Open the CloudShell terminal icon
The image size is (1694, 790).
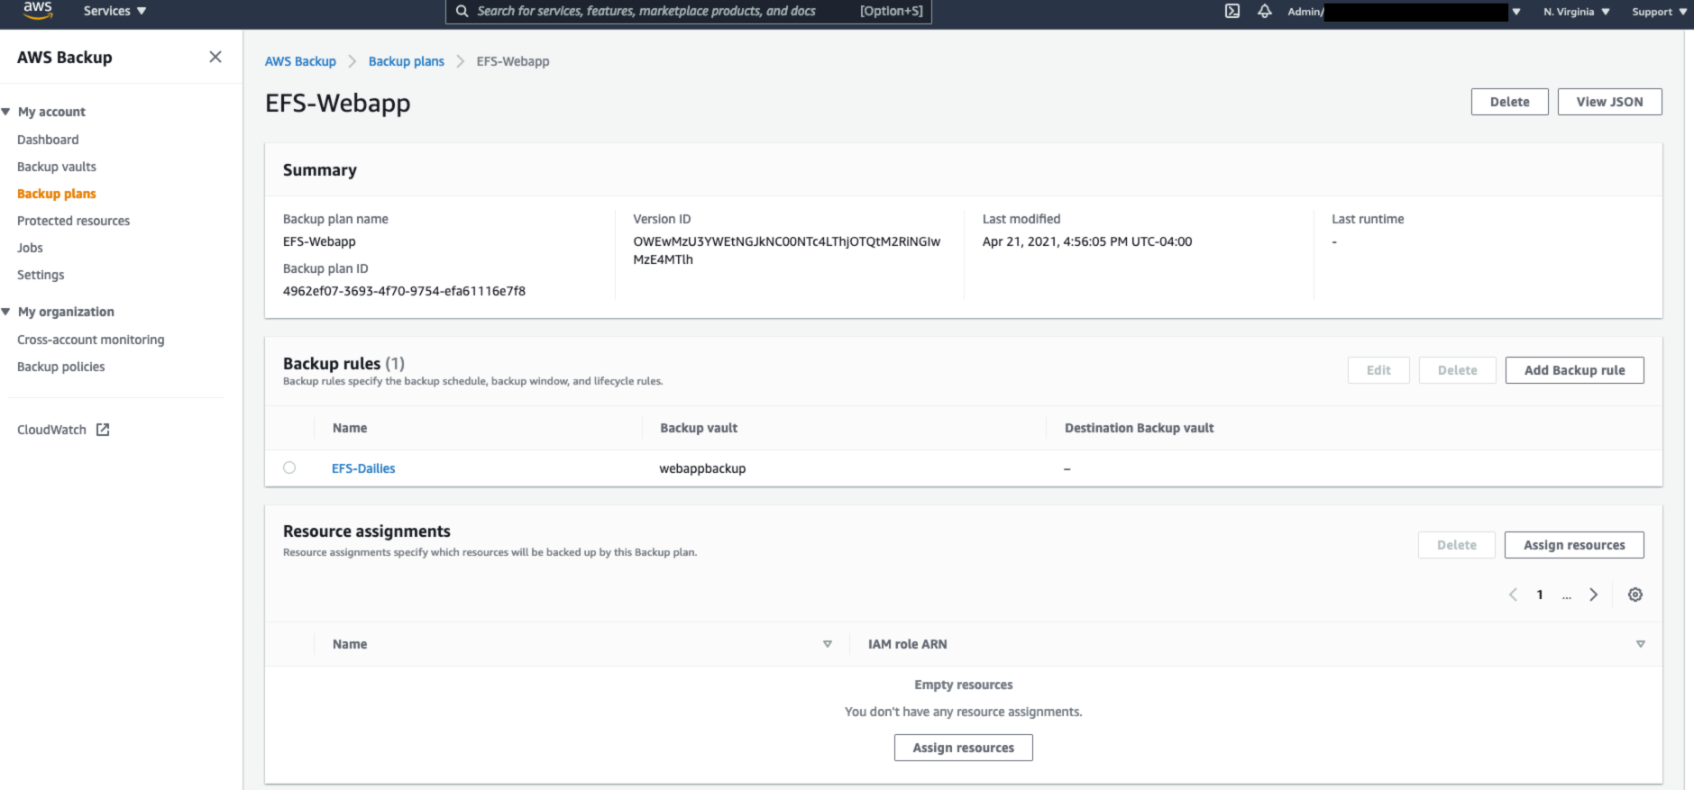[1232, 12]
